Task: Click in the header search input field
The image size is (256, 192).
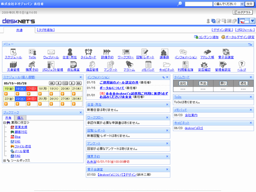Action: point(199,4)
